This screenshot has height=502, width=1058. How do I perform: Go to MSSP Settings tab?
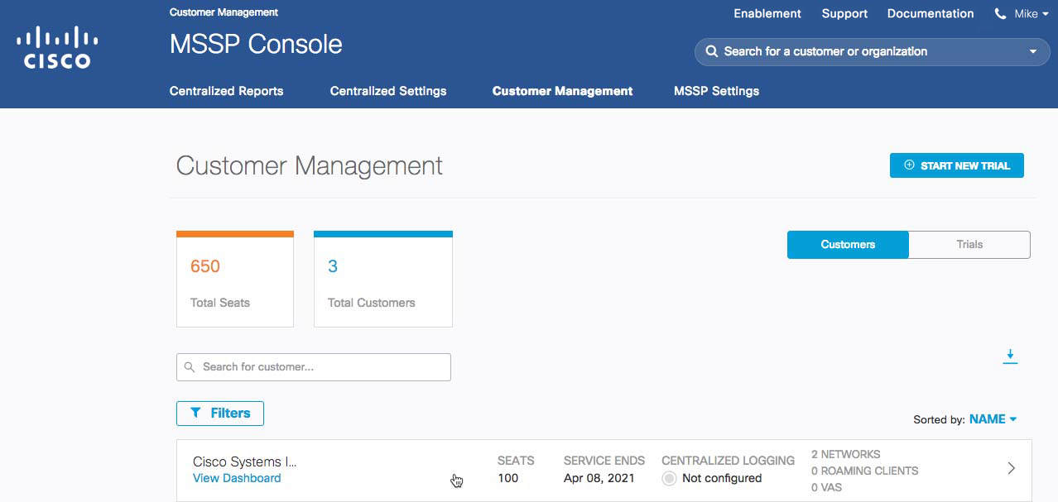click(x=716, y=91)
